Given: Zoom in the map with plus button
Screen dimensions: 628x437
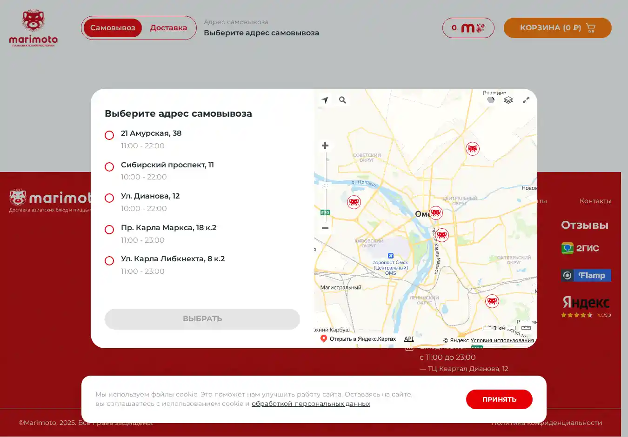Looking at the screenshot, I should pyautogui.click(x=325, y=146).
